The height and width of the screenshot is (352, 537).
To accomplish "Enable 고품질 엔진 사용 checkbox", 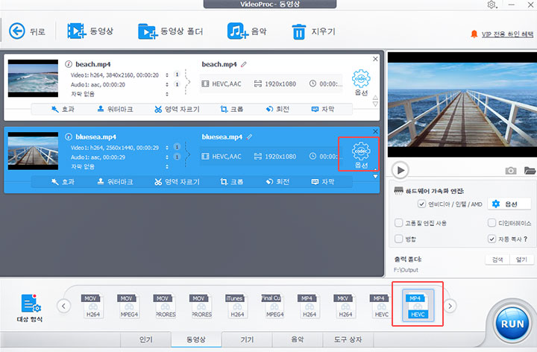I will (x=398, y=223).
